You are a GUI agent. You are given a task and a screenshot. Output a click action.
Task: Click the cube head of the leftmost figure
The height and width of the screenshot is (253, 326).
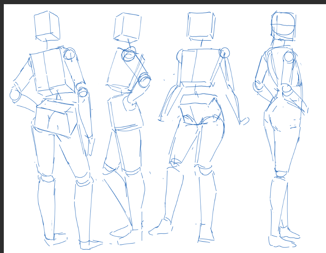click(x=47, y=26)
